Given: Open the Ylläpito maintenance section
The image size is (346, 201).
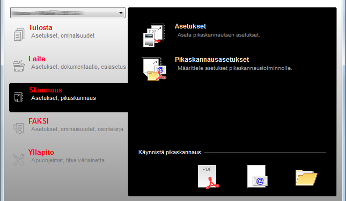Looking at the screenshot, I should (x=41, y=152).
